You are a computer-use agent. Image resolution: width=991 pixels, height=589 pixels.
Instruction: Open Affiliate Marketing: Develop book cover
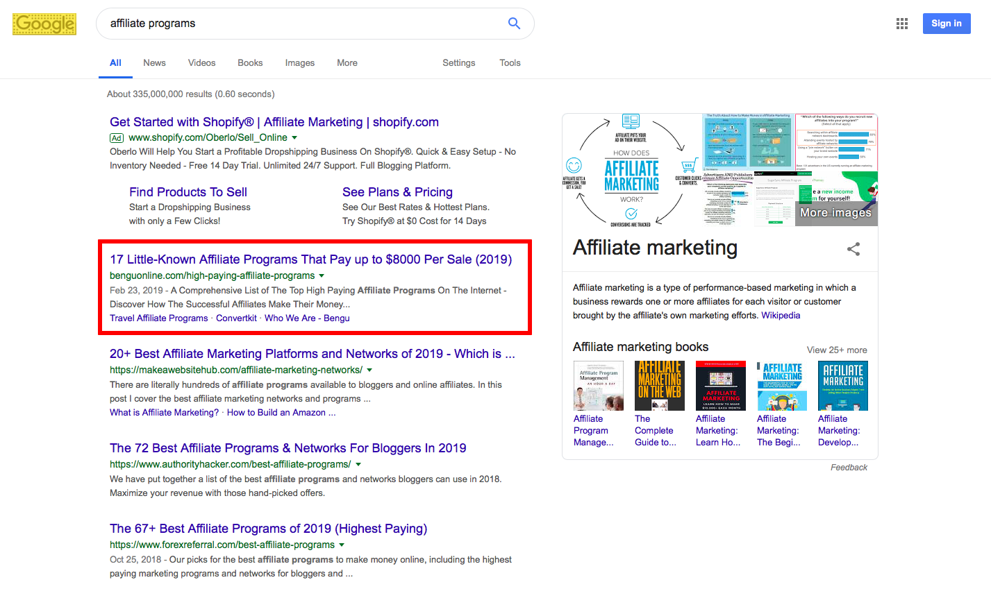tap(843, 386)
